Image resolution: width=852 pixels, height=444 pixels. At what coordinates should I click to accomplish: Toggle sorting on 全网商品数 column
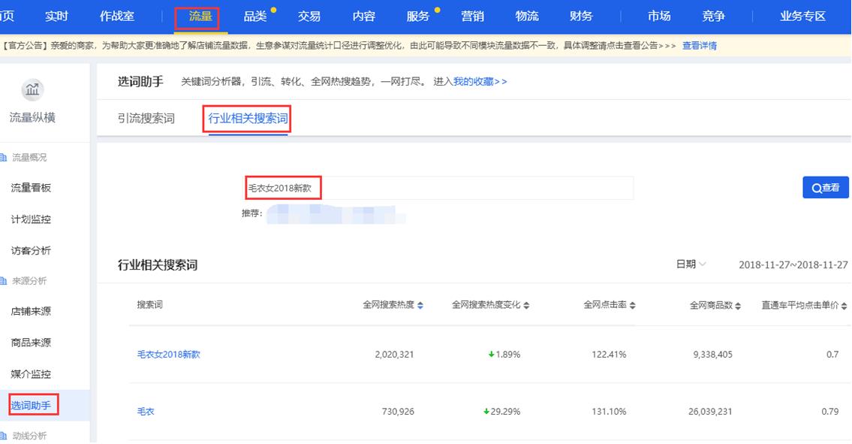coord(739,304)
